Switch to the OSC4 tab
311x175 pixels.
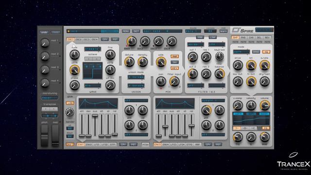pos(95,39)
